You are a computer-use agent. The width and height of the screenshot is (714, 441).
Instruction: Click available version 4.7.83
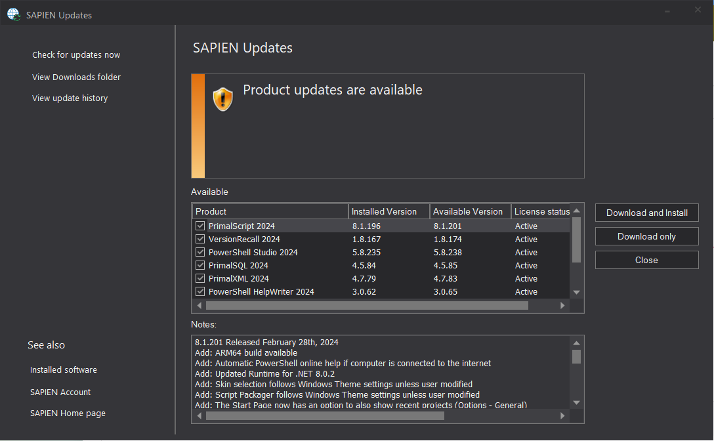(446, 278)
